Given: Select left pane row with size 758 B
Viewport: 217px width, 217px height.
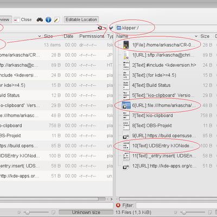Looking at the screenshot, I should tap(56, 125).
